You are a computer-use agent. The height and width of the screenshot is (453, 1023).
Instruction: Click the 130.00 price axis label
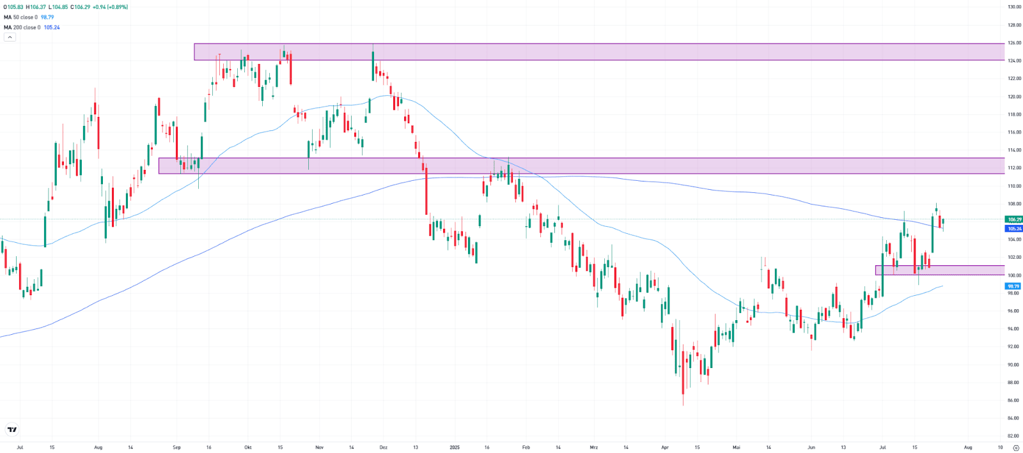1014,7
